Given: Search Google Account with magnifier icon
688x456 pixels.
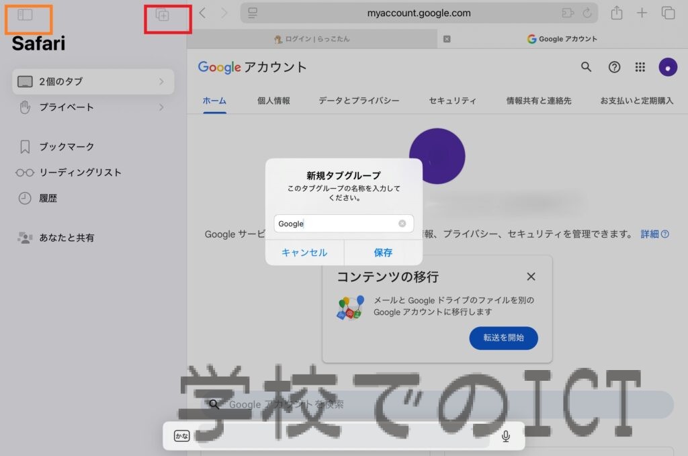Looking at the screenshot, I should (x=586, y=66).
